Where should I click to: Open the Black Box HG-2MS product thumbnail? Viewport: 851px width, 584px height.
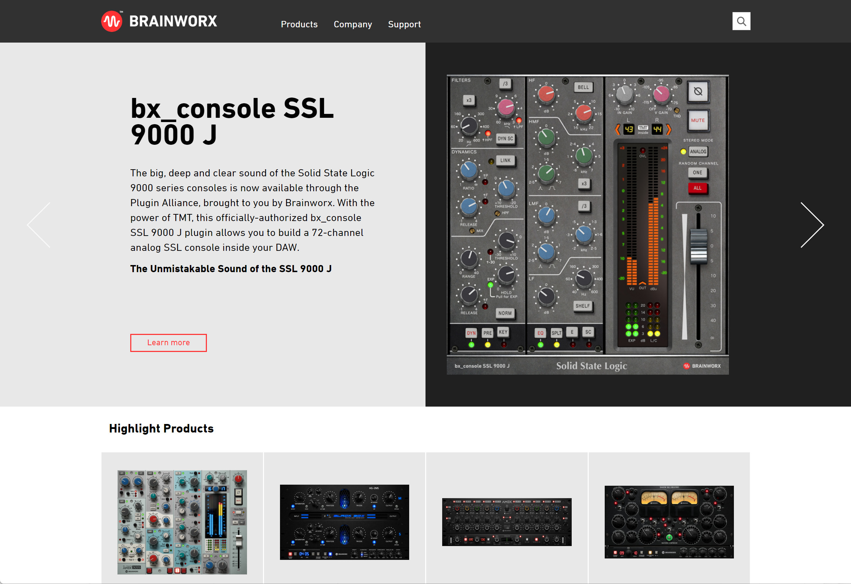pos(344,522)
